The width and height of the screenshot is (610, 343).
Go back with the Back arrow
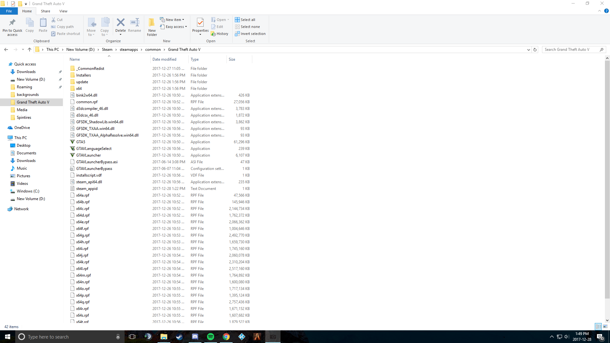[x=6, y=50]
